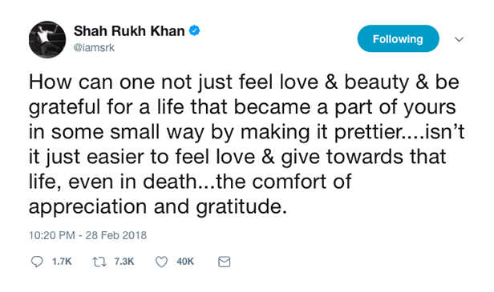Click the tweet line starting "How can one"
This screenshot has height=292, width=494.
[x=244, y=82]
